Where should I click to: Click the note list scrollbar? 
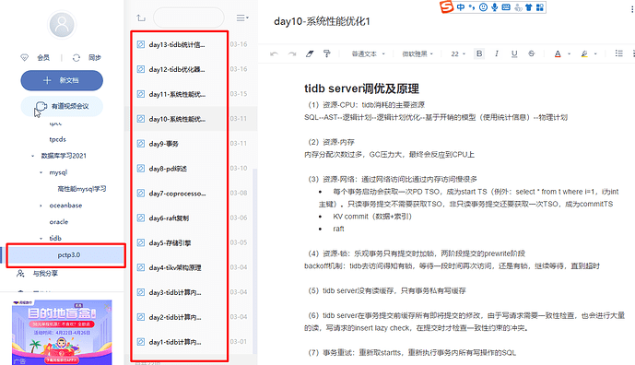(254, 261)
